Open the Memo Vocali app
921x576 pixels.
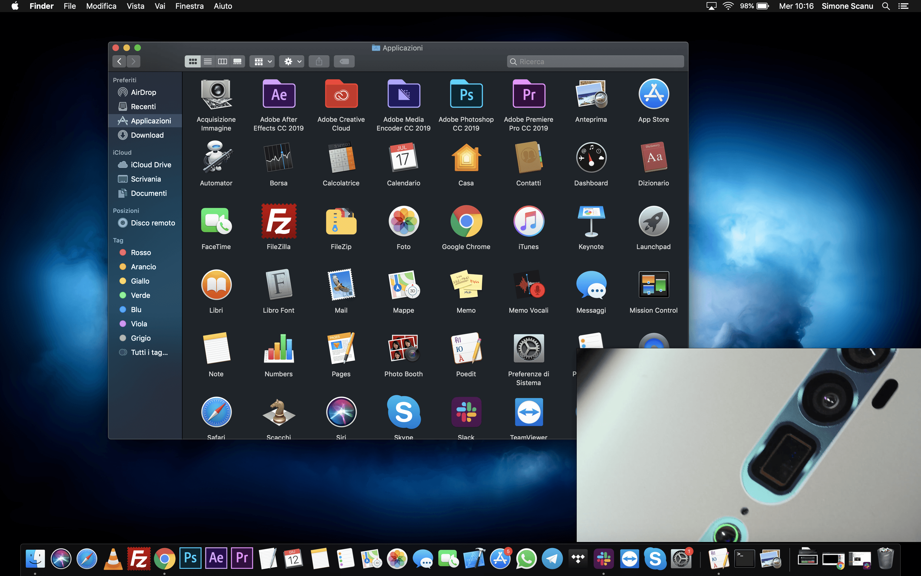[528, 285]
